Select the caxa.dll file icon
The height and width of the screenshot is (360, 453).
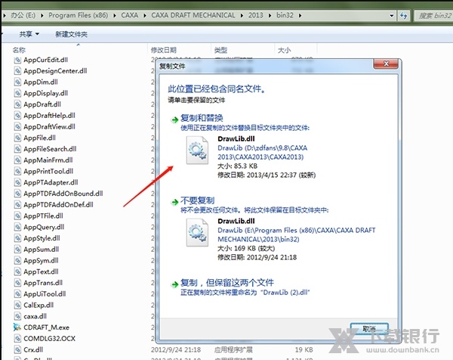(x=17, y=316)
